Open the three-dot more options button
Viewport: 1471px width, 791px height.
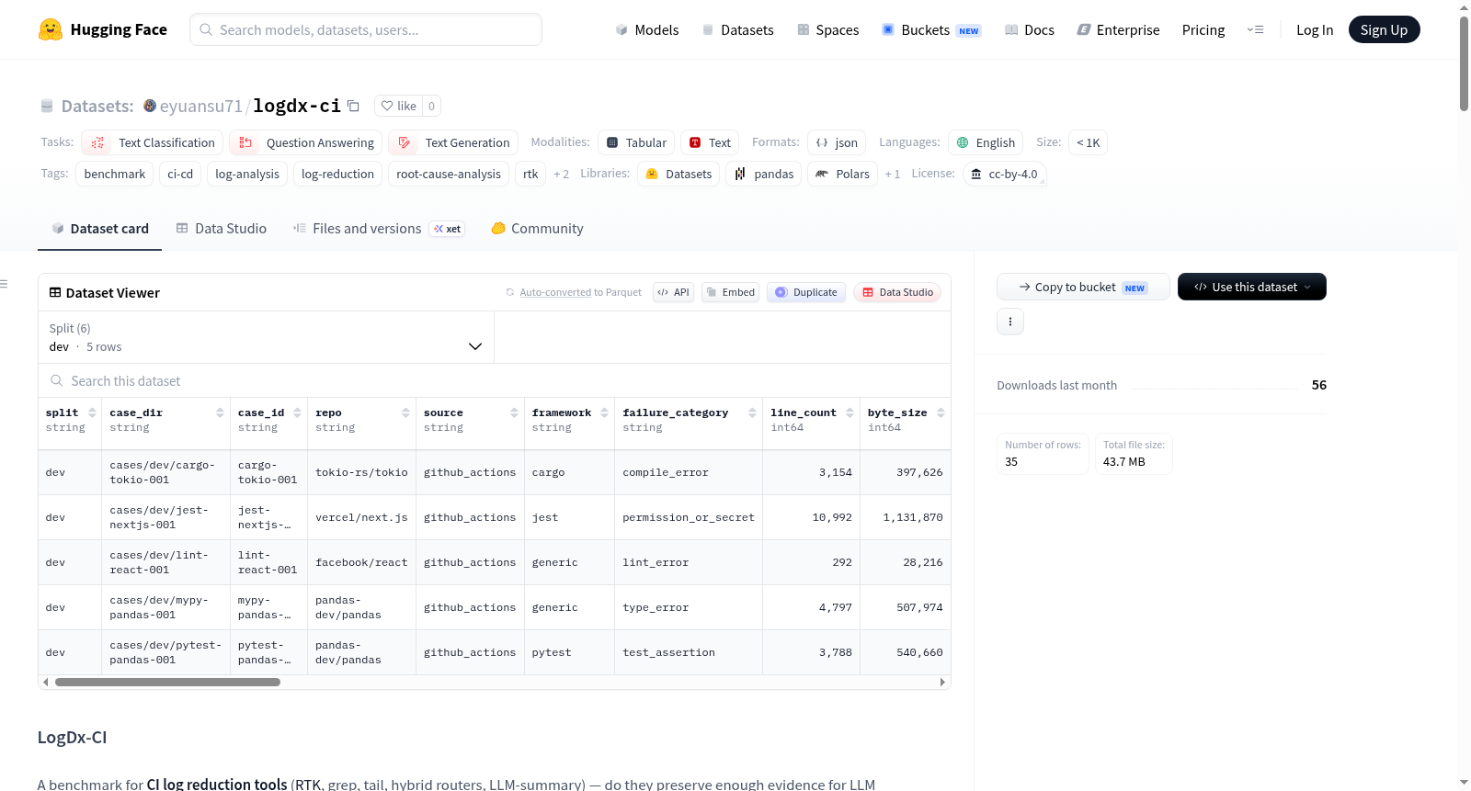click(1010, 322)
